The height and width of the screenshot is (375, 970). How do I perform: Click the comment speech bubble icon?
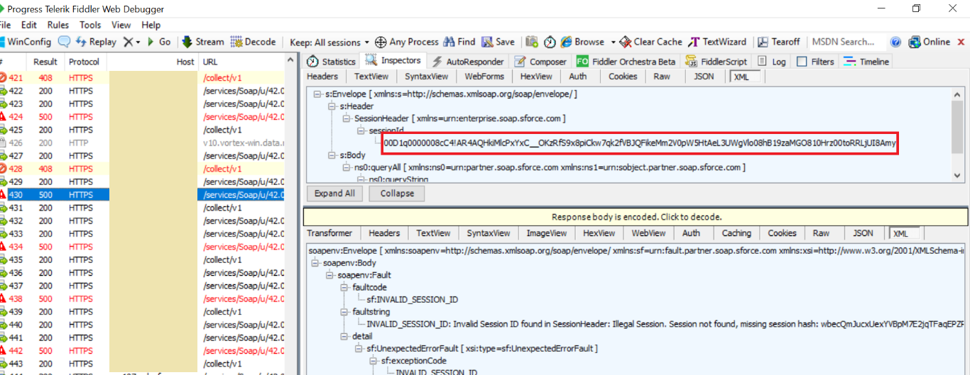pyautogui.click(x=64, y=42)
